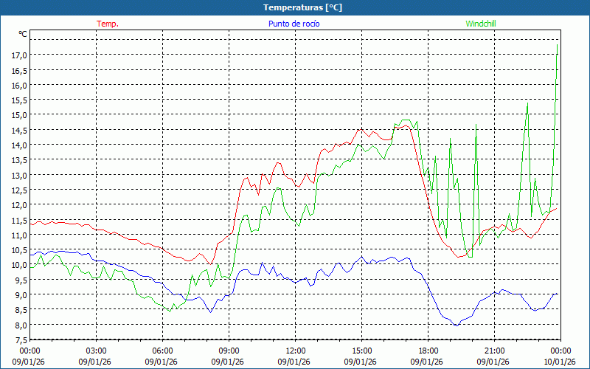Click the 09:00 time axis label
The image size is (590, 369).
click(x=229, y=351)
